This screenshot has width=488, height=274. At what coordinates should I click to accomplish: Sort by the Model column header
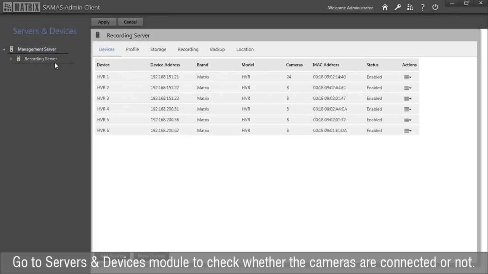click(247, 65)
